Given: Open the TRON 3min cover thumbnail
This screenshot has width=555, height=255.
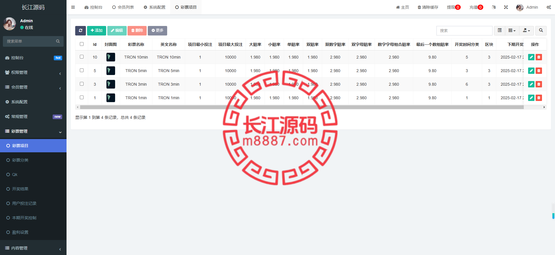Looking at the screenshot, I should click(x=111, y=84).
